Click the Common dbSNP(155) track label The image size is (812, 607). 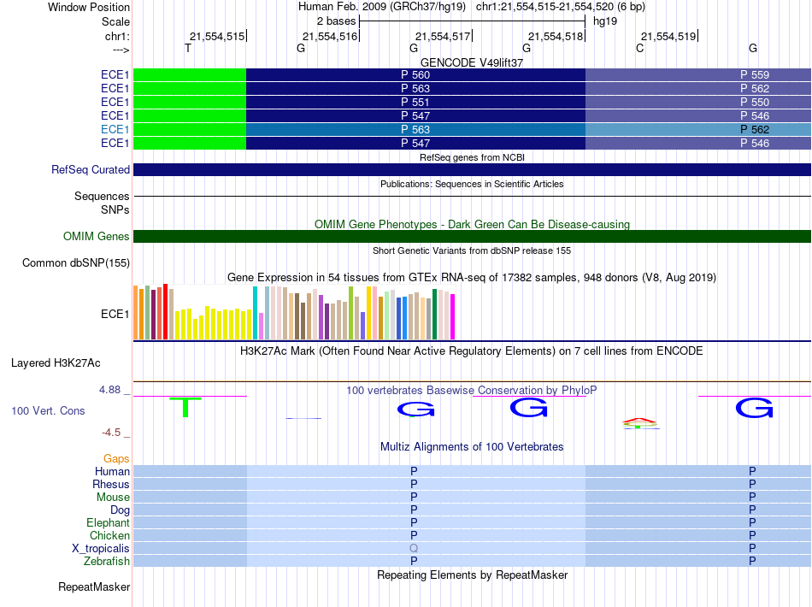(x=76, y=263)
